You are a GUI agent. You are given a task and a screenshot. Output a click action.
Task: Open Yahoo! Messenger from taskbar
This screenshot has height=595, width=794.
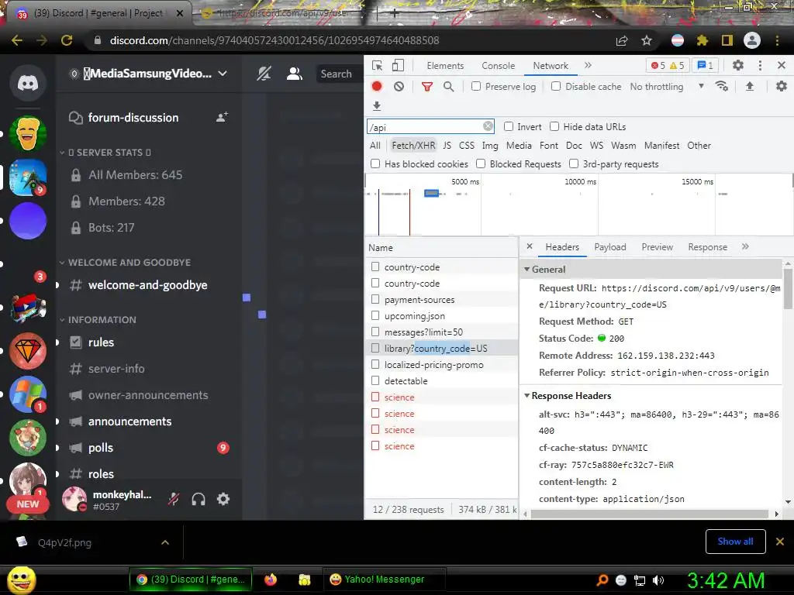[x=383, y=580]
